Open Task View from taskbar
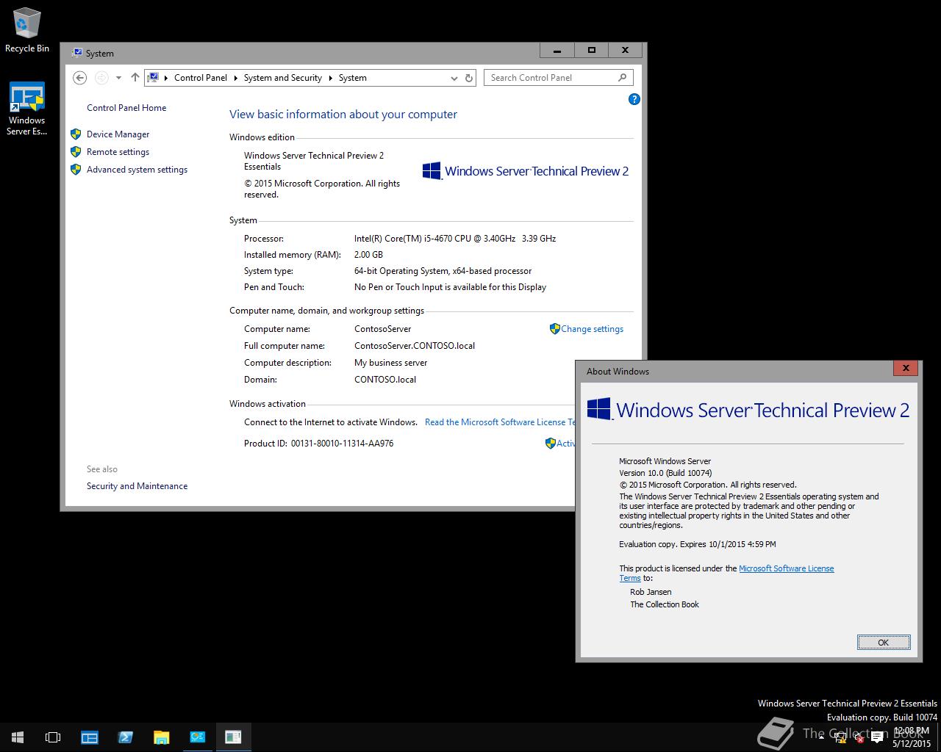This screenshot has width=941, height=752. (53, 737)
